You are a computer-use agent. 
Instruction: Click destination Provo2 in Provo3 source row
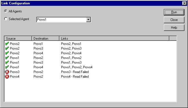pyautogui.click(x=38, y=72)
